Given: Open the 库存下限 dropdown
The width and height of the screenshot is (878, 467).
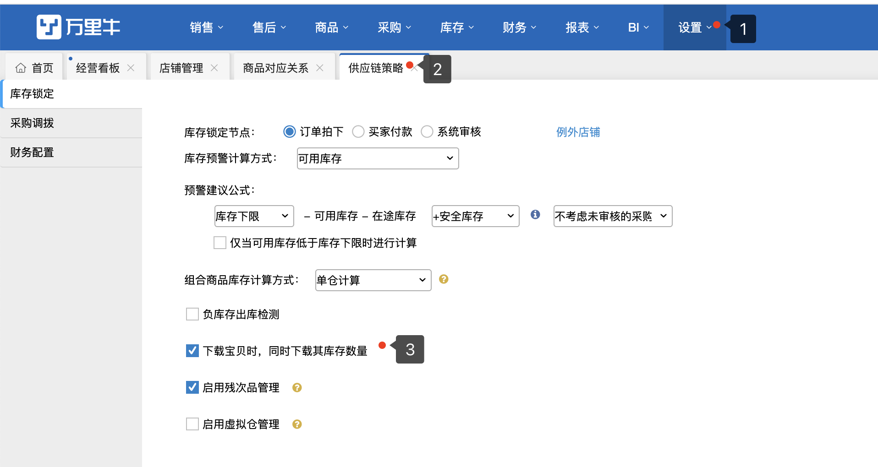Looking at the screenshot, I should click(x=254, y=216).
